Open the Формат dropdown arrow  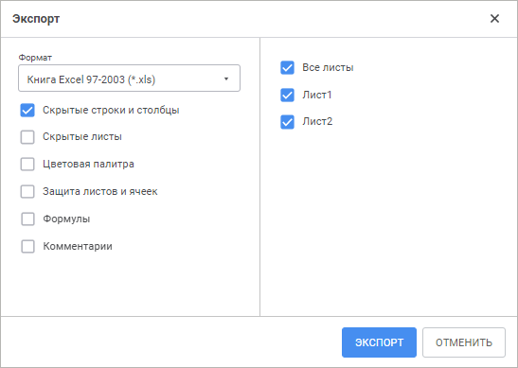(x=226, y=79)
